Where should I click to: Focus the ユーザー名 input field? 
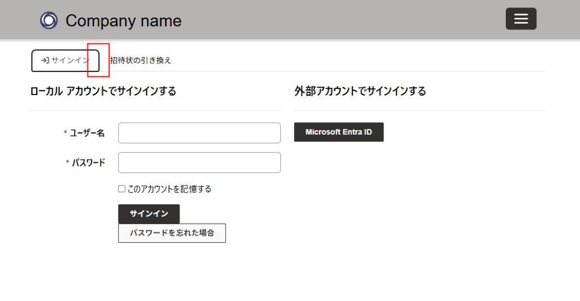(x=199, y=133)
